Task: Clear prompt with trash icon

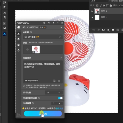Action: [x=59, y=81]
